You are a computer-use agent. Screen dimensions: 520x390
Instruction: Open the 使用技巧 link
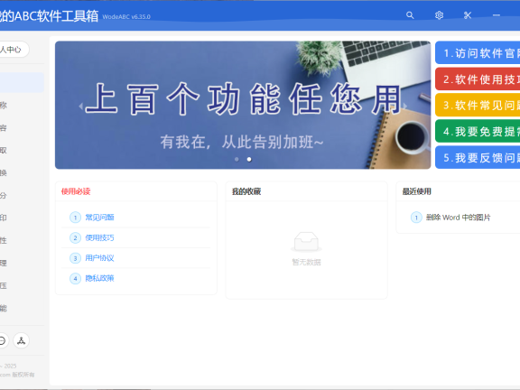pos(99,237)
